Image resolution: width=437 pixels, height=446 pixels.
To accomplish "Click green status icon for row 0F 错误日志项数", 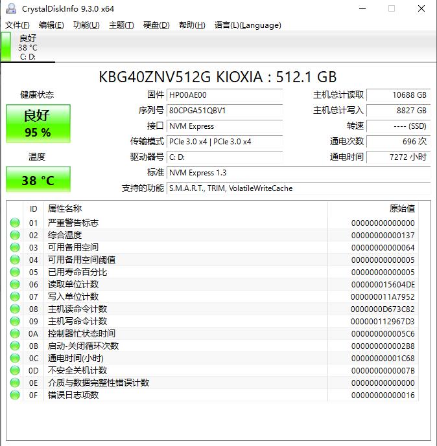I will (15, 395).
